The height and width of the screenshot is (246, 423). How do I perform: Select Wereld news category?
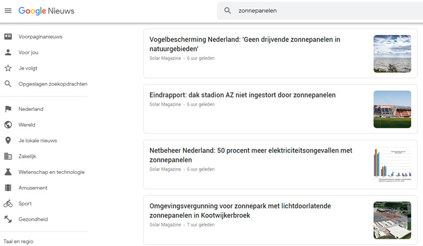27,124
